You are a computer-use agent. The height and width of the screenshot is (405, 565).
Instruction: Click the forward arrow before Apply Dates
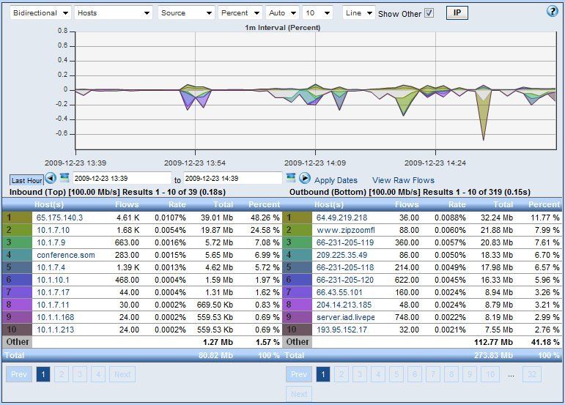click(304, 178)
